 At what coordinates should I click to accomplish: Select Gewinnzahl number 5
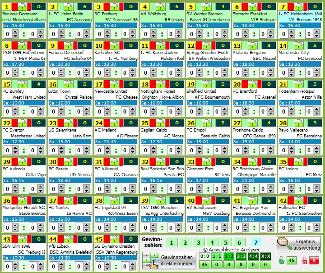tap(226, 243)
